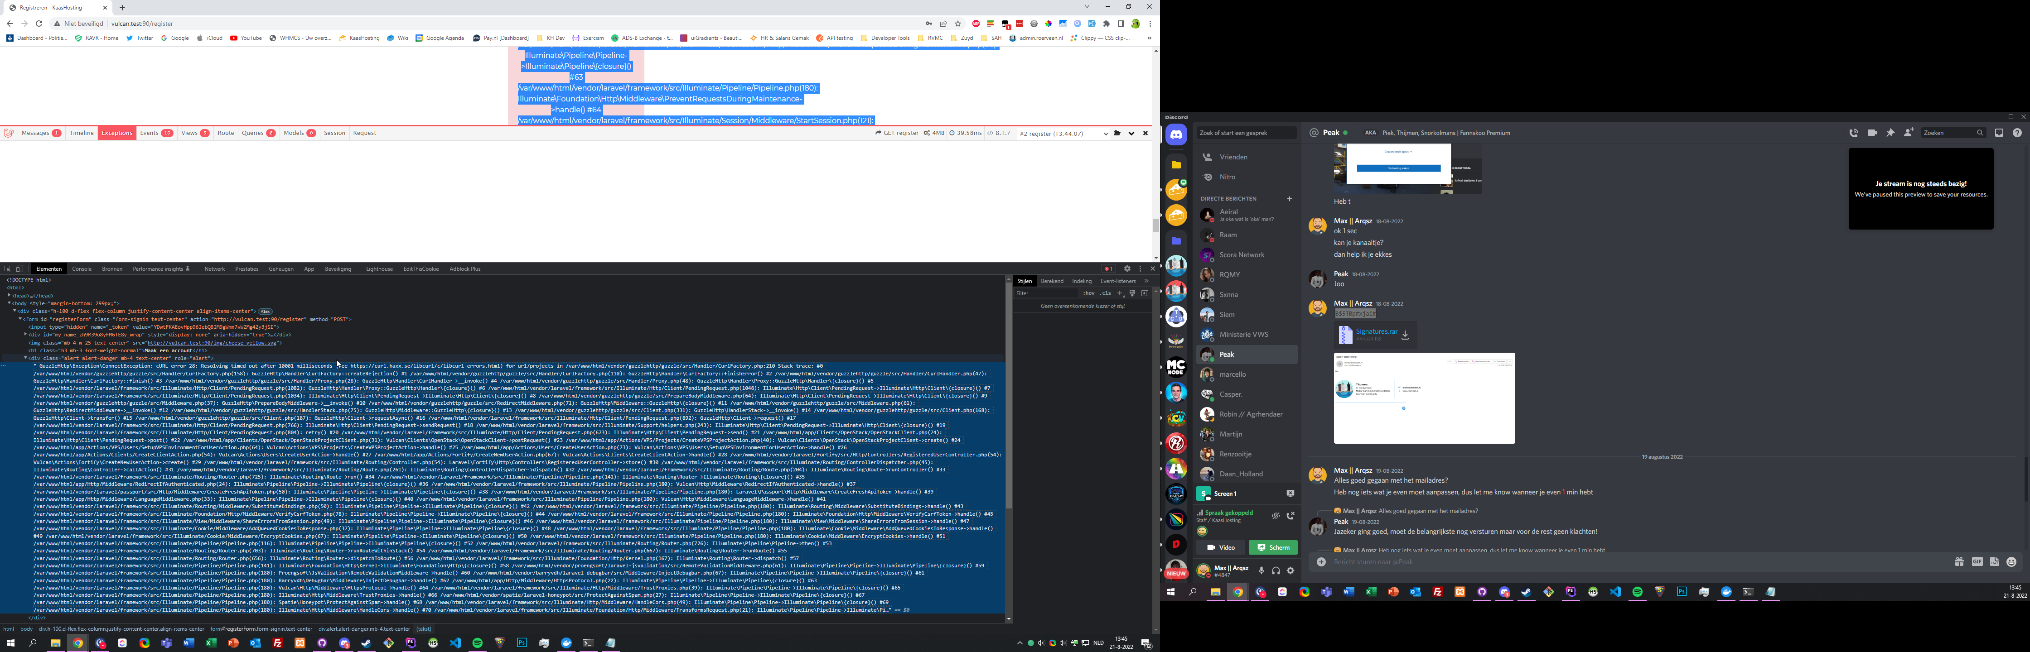Click the DevTools inspect element picker
Image resolution: width=2030 pixels, height=652 pixels.
pyautogui.click(x=7, y=268)
